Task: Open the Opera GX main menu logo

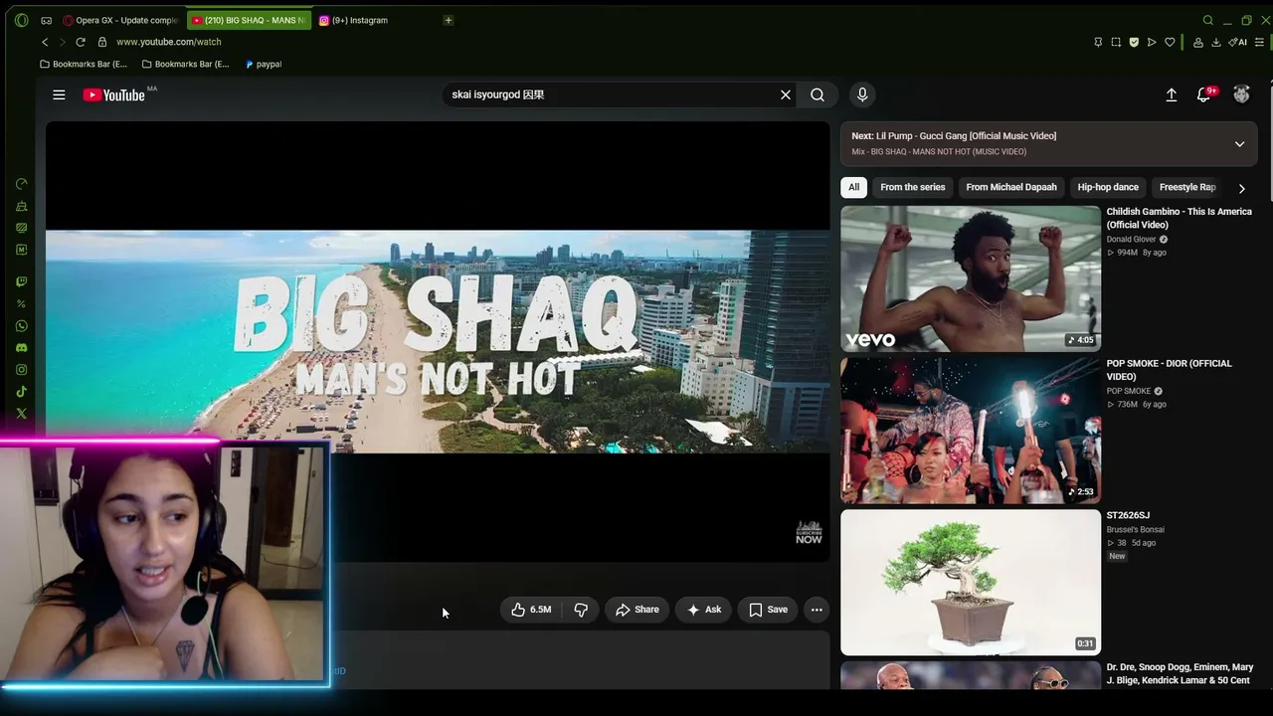Action: [x=22, y=20]
